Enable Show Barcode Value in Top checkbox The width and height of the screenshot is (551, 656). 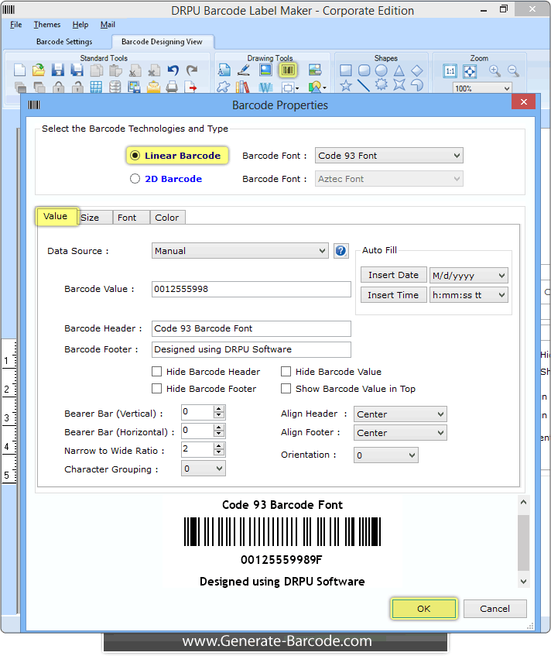click(x=286, y=389)
